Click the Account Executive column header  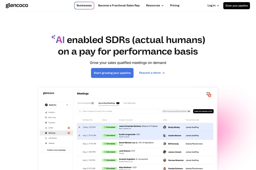192,120
